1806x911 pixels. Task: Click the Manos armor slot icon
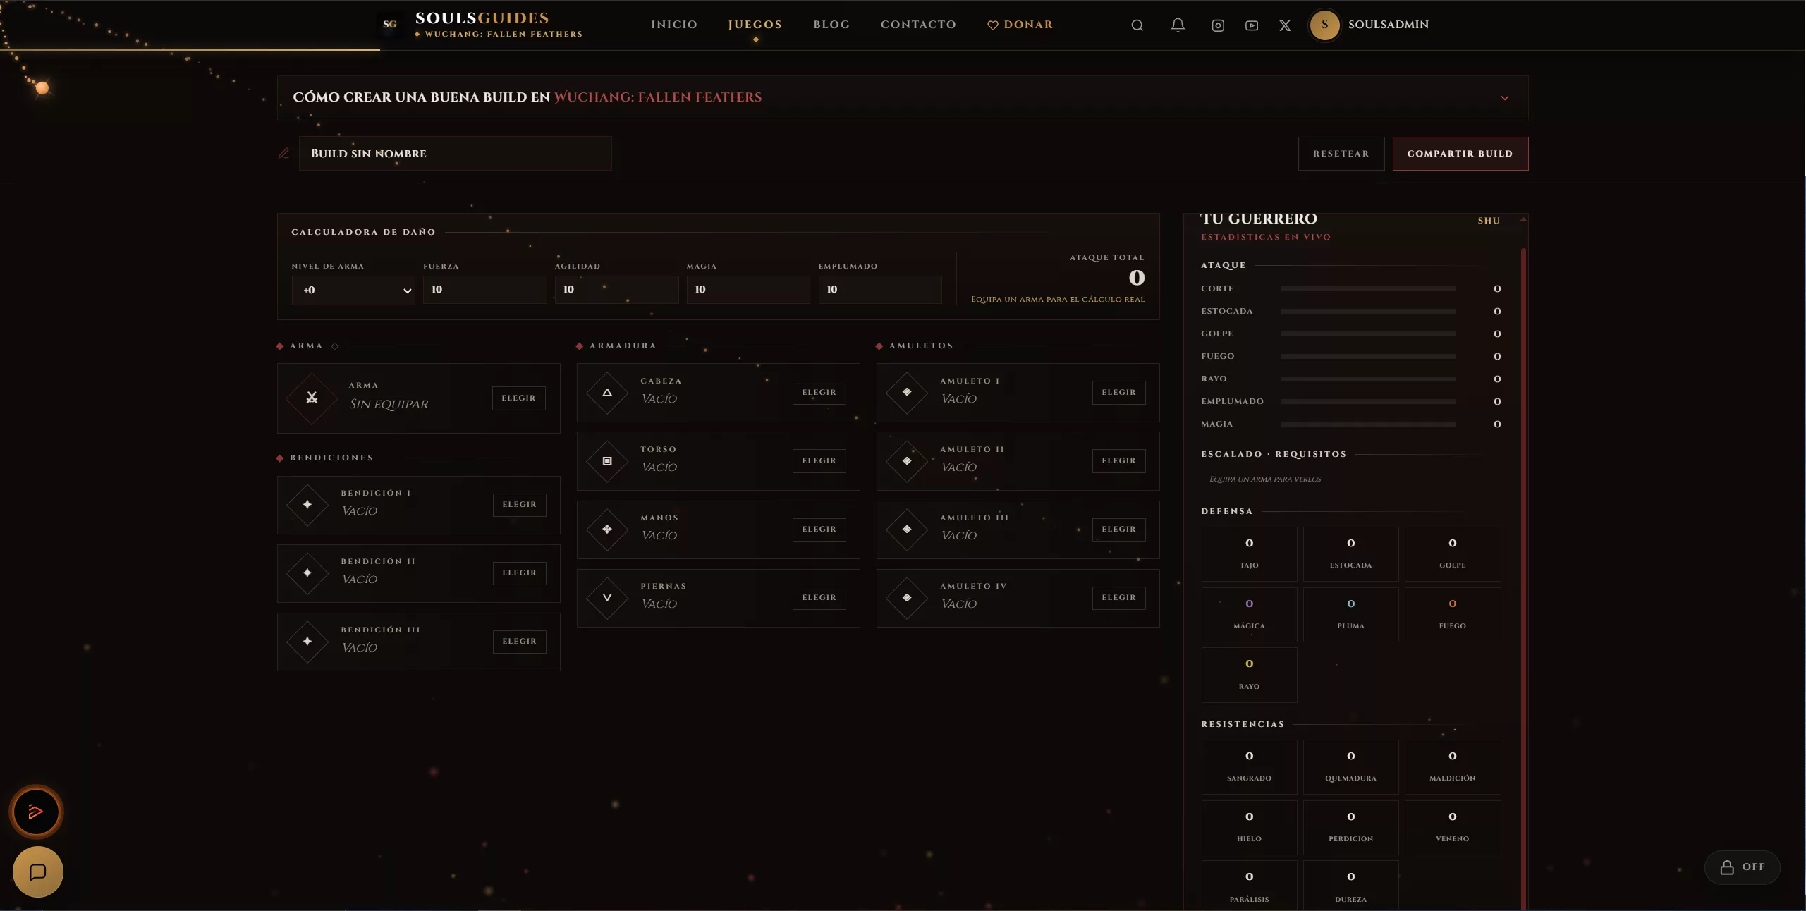(x=607, y=529)
